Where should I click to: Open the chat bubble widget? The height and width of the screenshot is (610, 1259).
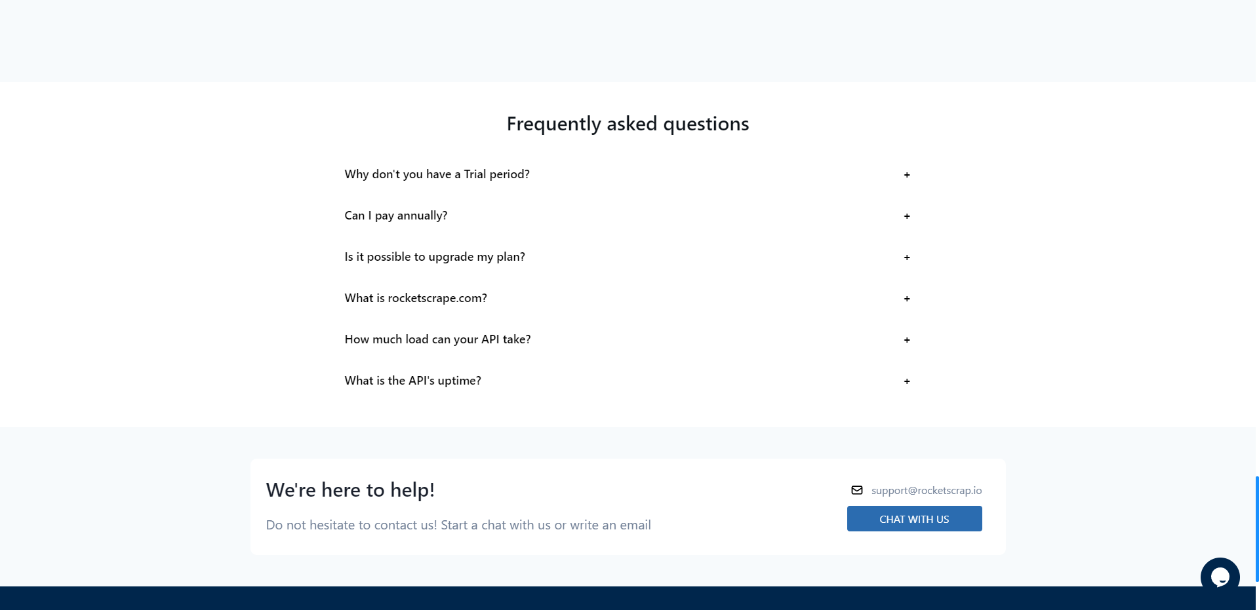tap(1220, 577)
